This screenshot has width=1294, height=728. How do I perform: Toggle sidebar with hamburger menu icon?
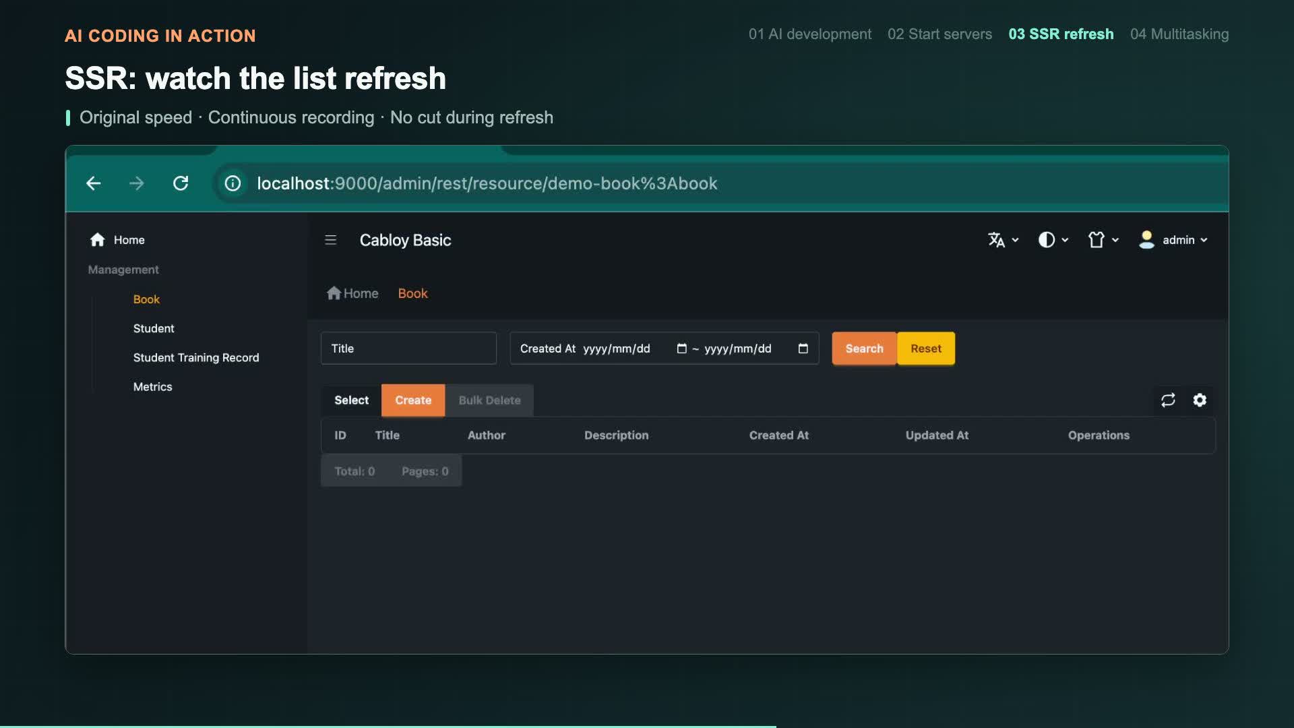[330, 240]
